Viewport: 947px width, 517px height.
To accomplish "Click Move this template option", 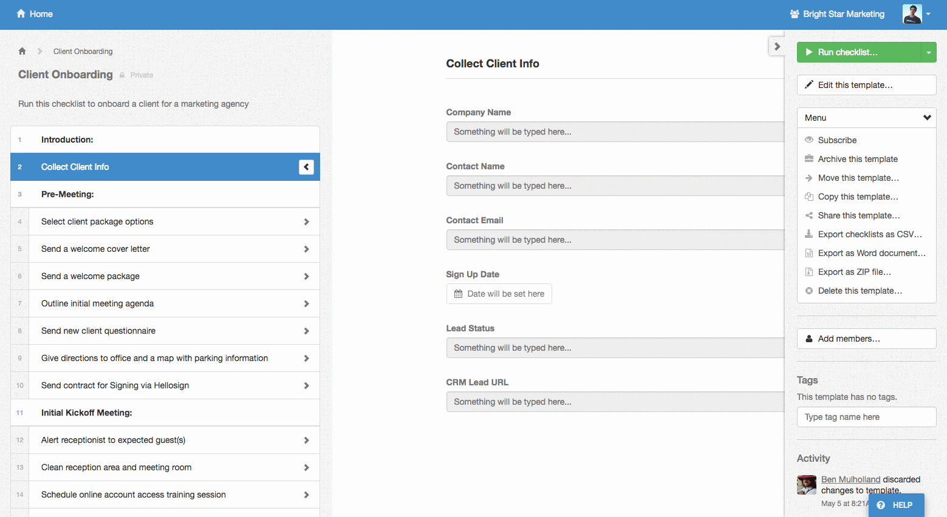I will coord(858,178).
